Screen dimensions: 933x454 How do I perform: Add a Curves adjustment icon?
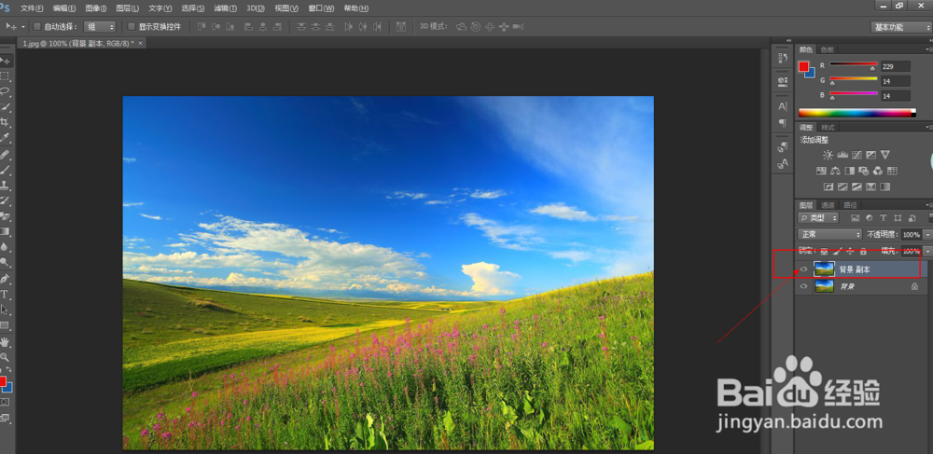point(856,155)
